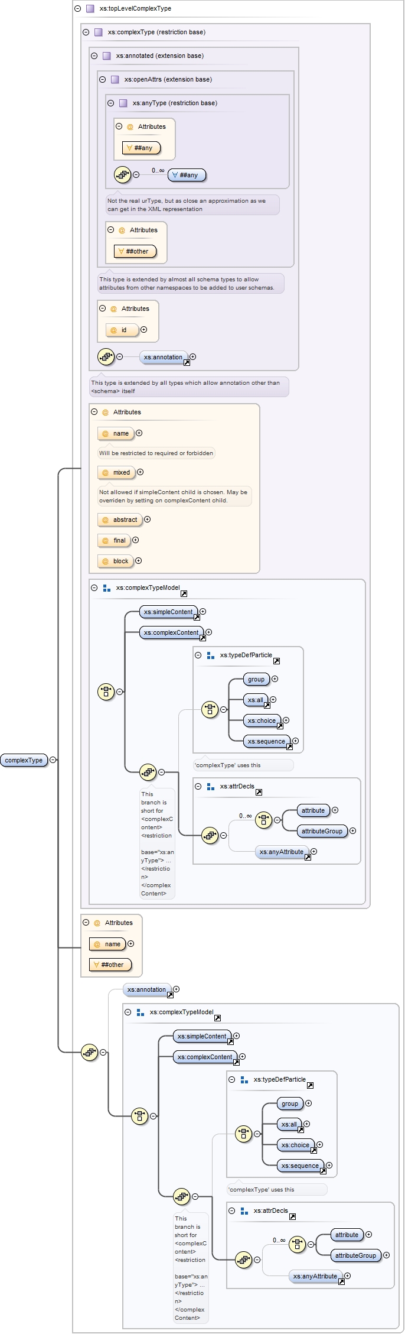Click the note 'This type is extended by all types which allow annotation'

(x=189, y=387)
